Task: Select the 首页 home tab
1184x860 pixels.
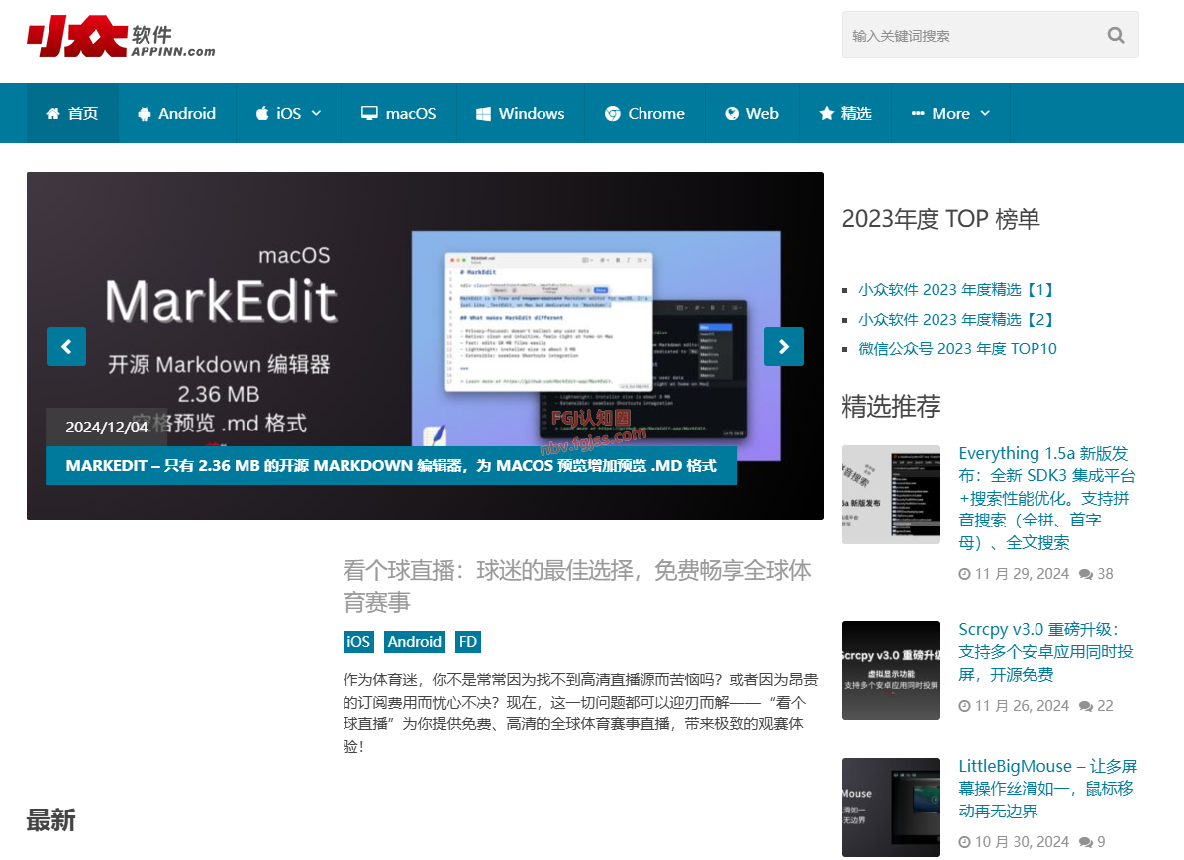Action: pyautogui.click(x=72, y=114)
